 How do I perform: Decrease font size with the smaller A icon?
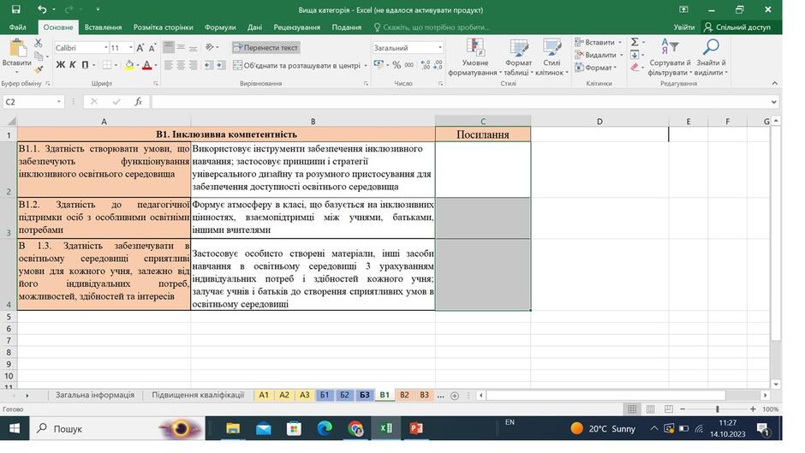tap(152, 48)
